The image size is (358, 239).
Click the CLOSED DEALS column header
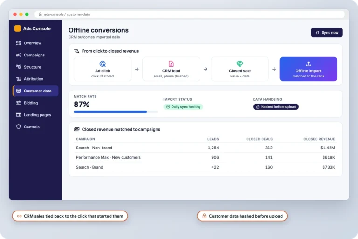coord(259,139)
